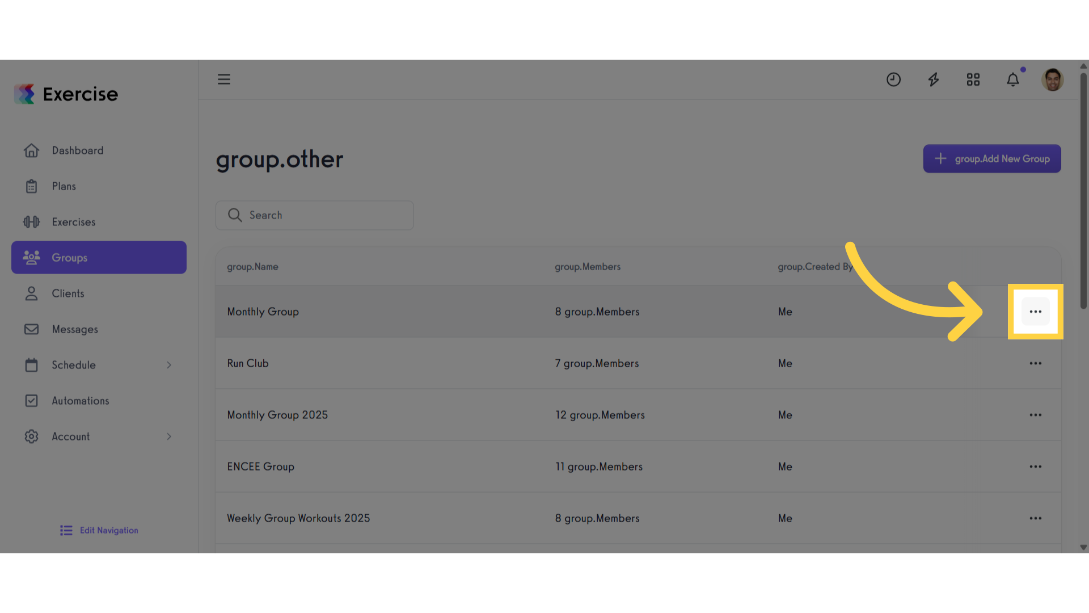Viewport: 1089px width, 613px height.
Task: Open the user profile avatar
Action: [1053, 79]
